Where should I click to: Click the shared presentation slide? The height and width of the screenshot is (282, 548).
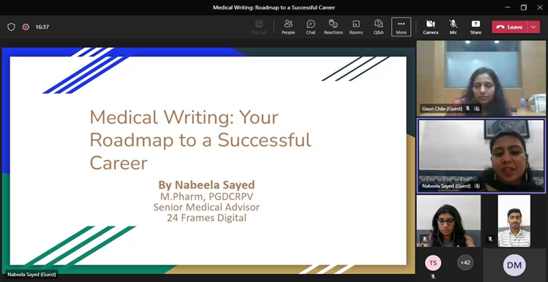[208, 161]
